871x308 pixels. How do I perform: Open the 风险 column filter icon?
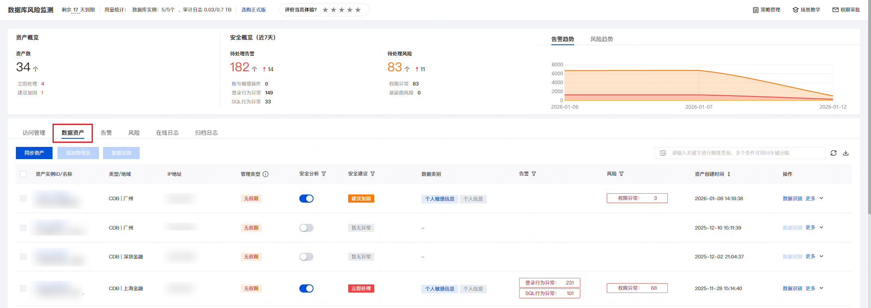621,174
